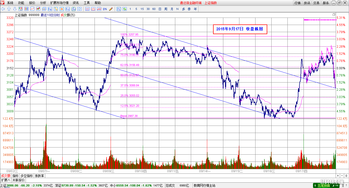This screenshot has height=188, width=349.
Task: Open the 工具 menu
Action: click(x=87, y=3)
